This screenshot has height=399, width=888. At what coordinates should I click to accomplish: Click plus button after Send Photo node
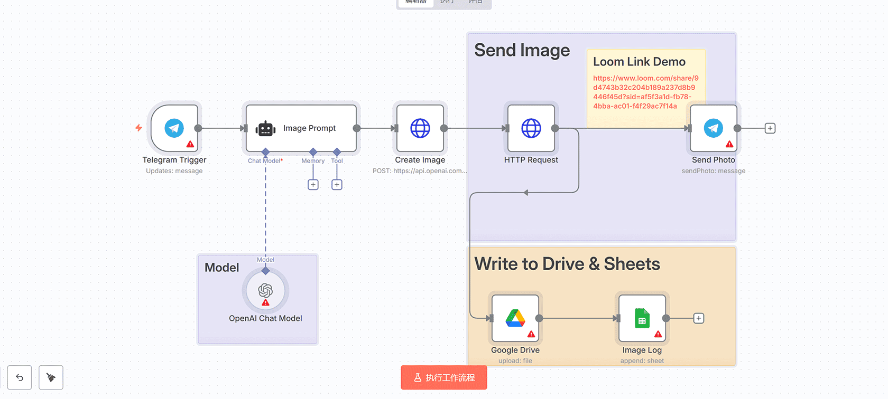(770, 128)
